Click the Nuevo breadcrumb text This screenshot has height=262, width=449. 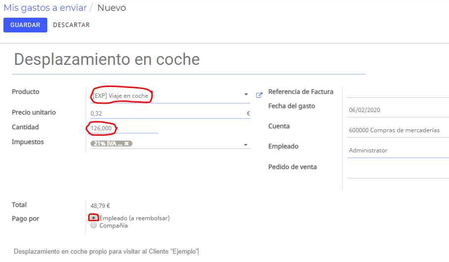coord(112,8)
